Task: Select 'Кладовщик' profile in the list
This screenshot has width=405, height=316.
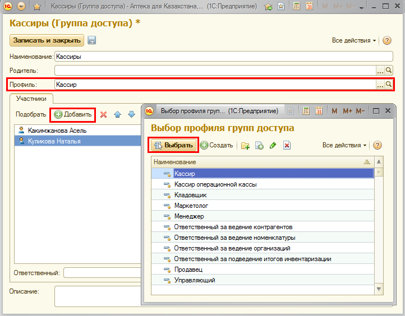Action: pyautogui.click(x=191, y=195)
